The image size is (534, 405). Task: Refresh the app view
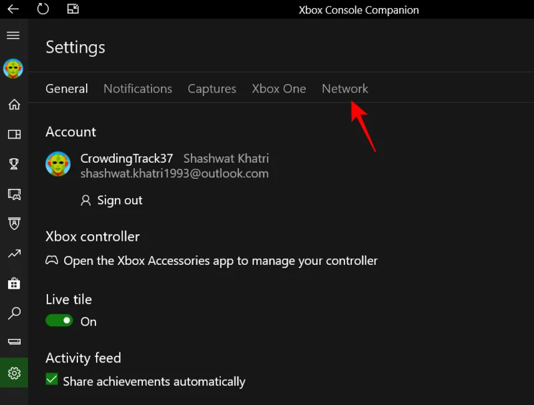43,9
